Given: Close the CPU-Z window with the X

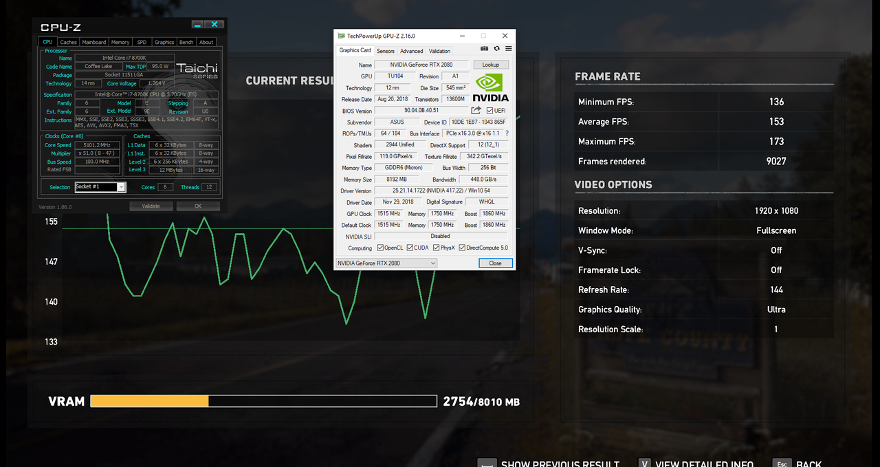Looking at the screenshot, I should click(x=214, y=25).
